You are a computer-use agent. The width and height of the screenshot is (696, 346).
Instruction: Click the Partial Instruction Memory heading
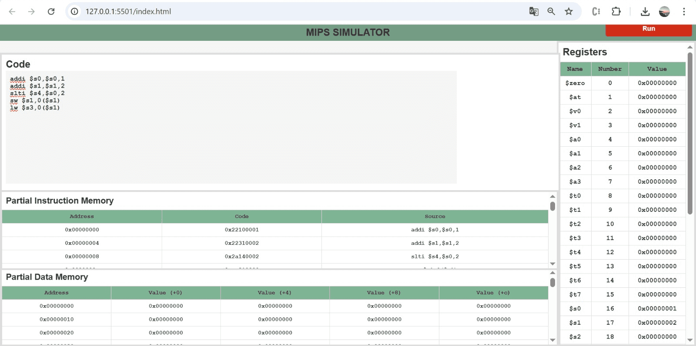60,201
